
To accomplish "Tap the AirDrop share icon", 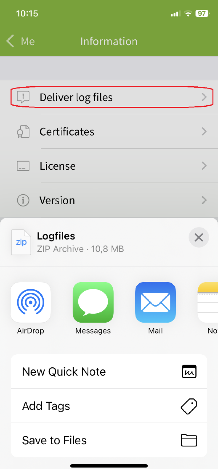I will 31,302.
